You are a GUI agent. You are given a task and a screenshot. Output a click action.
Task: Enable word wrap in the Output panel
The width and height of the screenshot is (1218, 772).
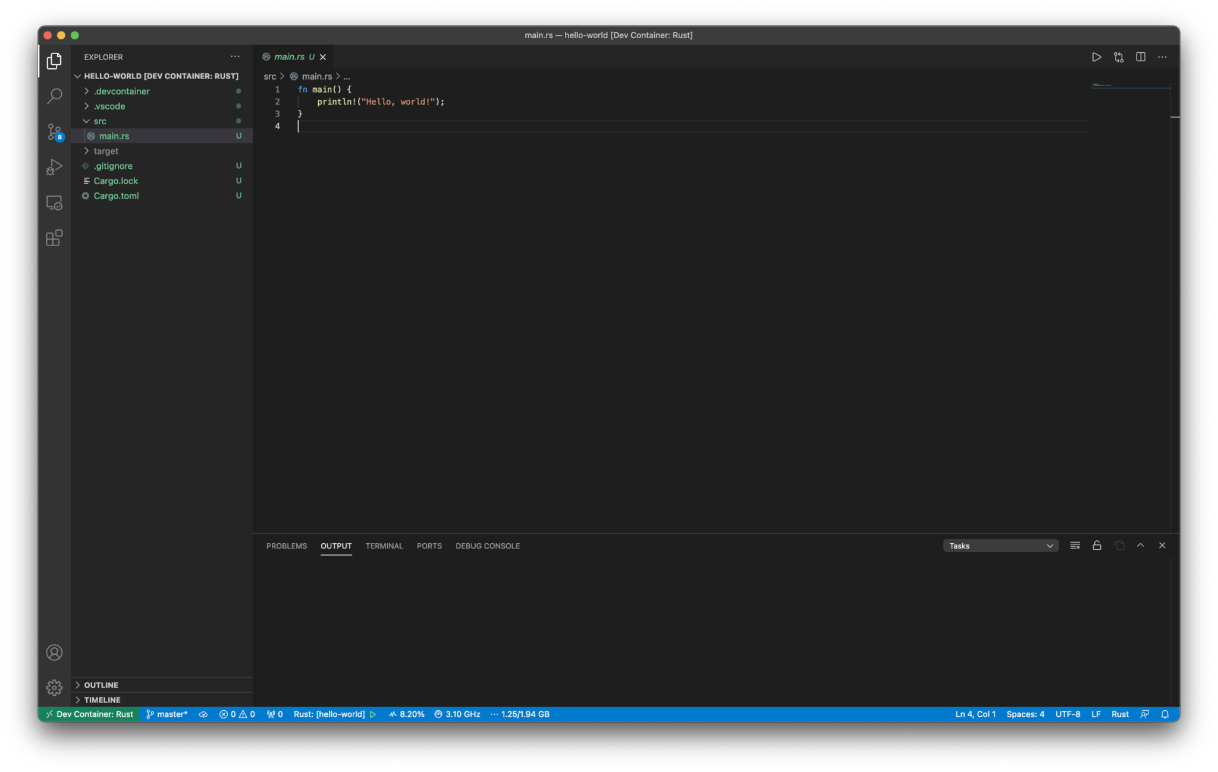(1075, 545)
